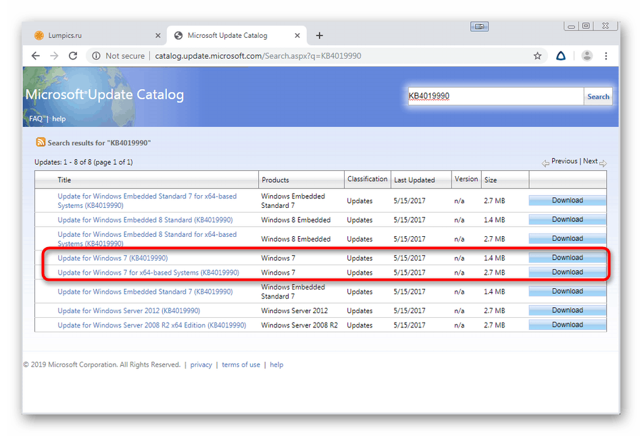Click the Not secure site info icon
This screenshot has height=436, width=642.
(97, 56)
